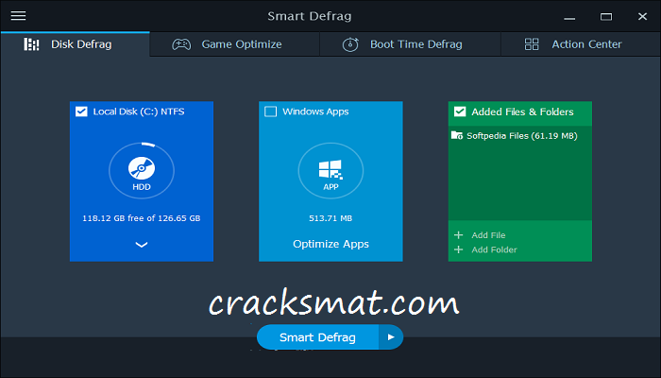Click the Local Disk (C:) NTFS label
661x378 pixels.
[139, 112]
